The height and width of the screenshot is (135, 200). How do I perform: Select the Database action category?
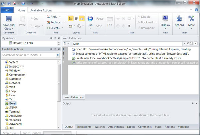point(13,79)
